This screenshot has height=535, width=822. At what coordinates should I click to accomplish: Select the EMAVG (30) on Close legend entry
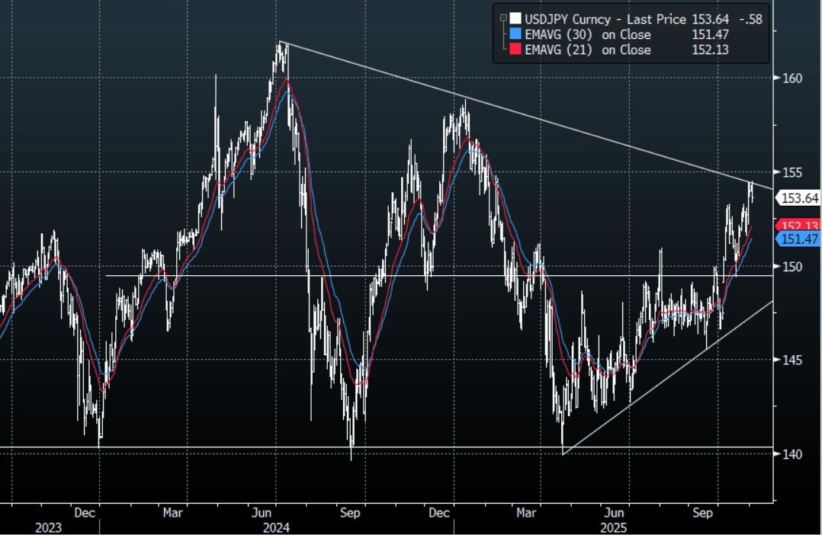[588, 34]
